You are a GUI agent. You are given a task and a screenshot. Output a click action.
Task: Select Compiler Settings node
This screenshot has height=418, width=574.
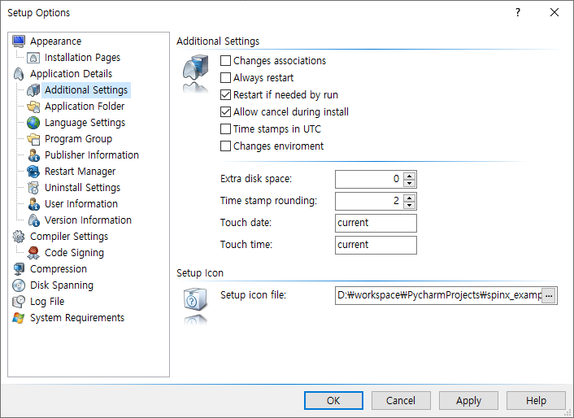pyautogui.click(x=69, y=237)
